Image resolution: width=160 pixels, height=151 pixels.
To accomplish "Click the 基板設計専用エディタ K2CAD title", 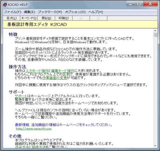I will (37, 25).
